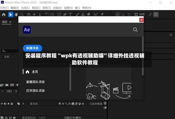Click 打开团队项目 link

point(35,91)
